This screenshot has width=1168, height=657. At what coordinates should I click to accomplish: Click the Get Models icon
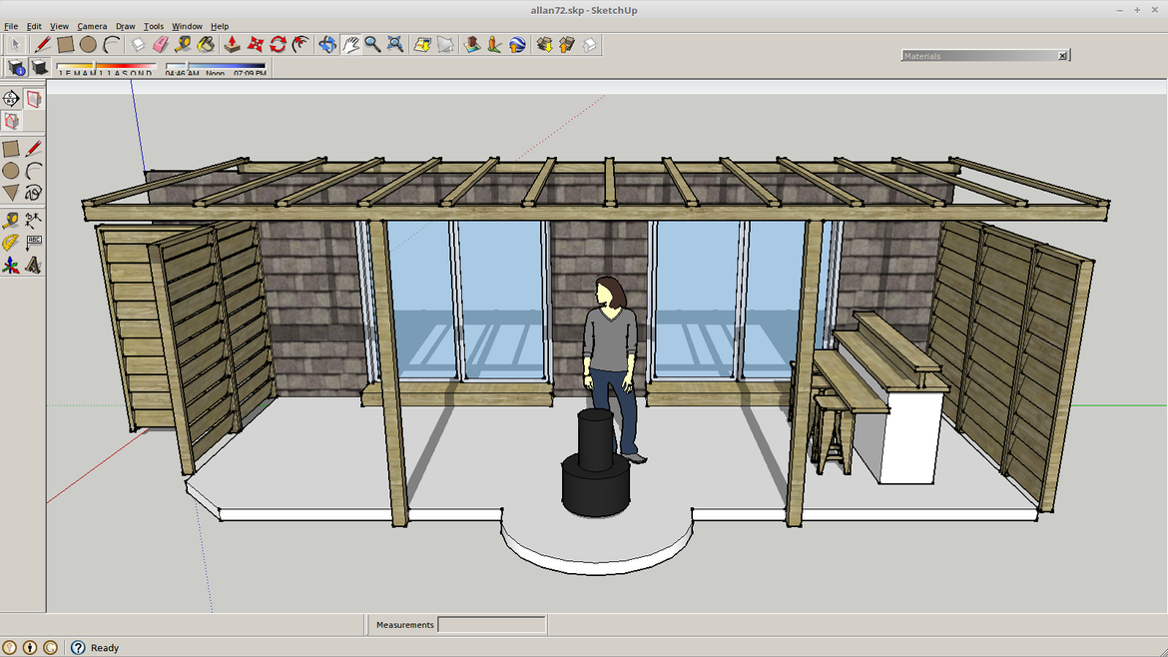pos(544,44)
